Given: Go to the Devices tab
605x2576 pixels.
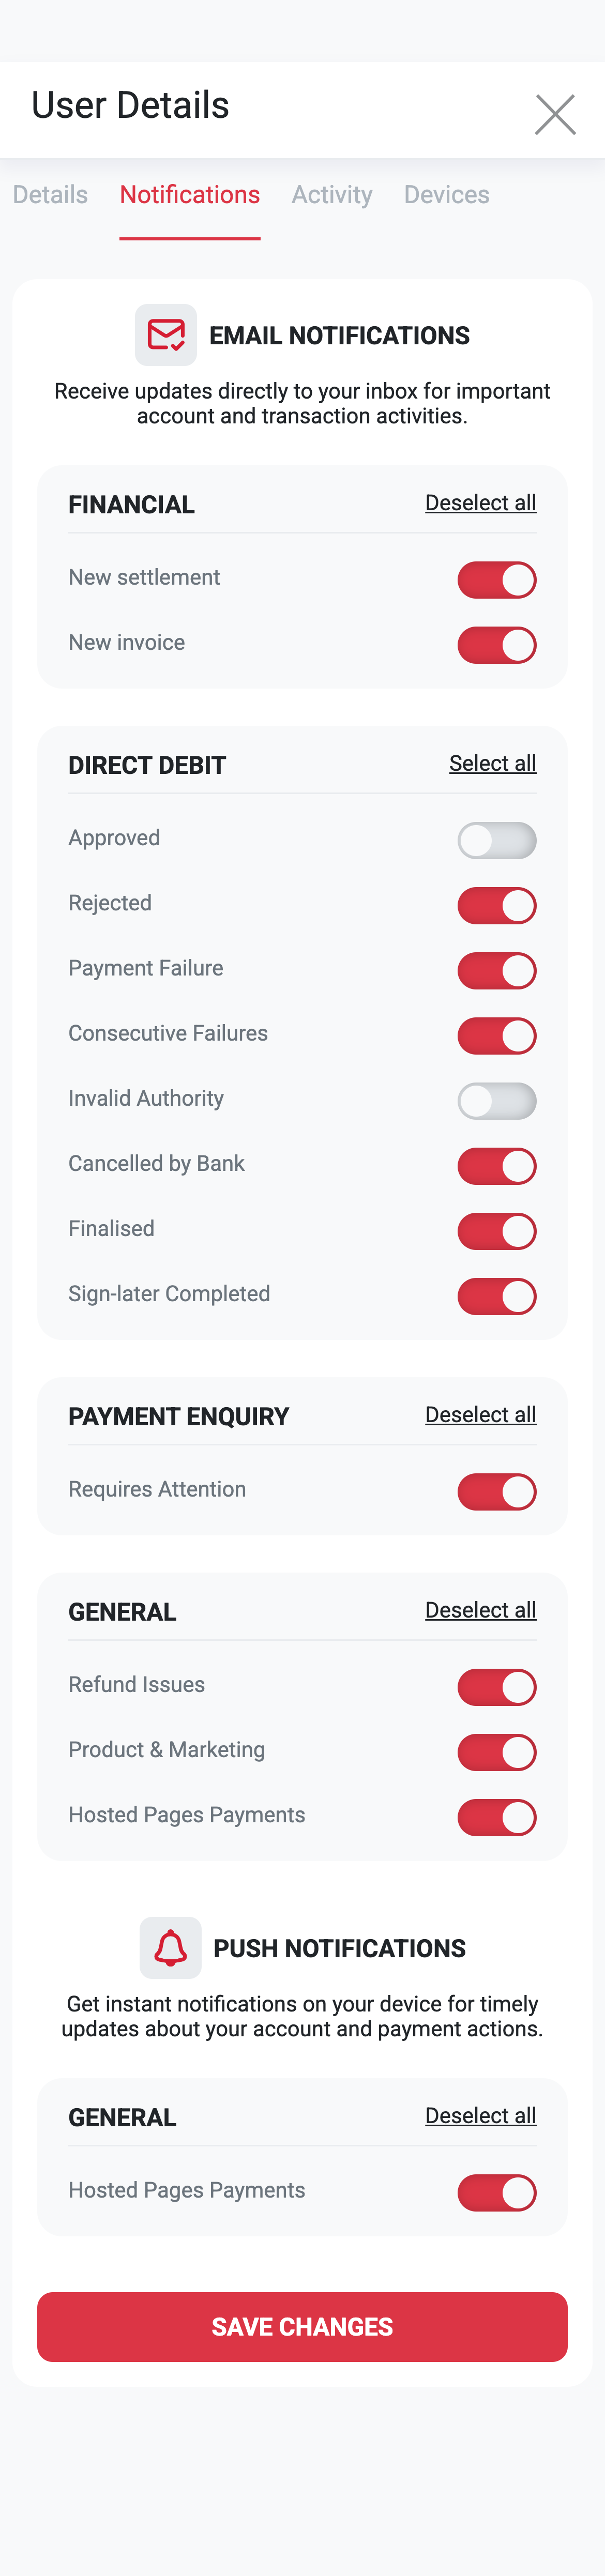Looking at the screenshot, I should point(446,194).
